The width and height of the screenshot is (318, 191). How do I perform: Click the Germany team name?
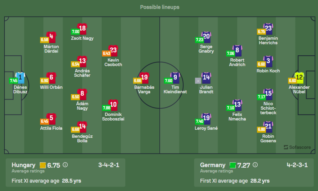click(213, 165)
